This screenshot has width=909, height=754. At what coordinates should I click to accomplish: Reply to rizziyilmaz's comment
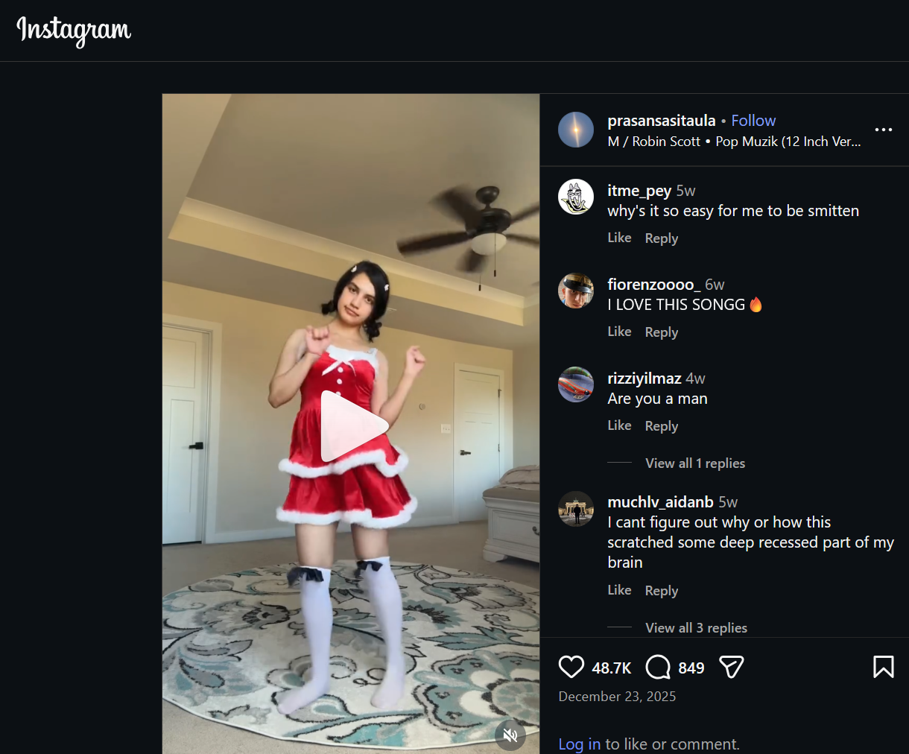click(662, 426)
